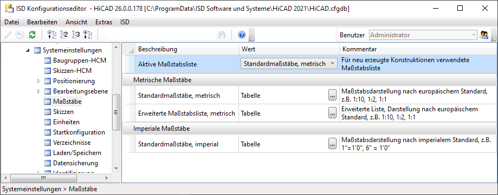Click the user management icon beside Benutzer
This screenshot has width=498, height=195.
(484, 35)
